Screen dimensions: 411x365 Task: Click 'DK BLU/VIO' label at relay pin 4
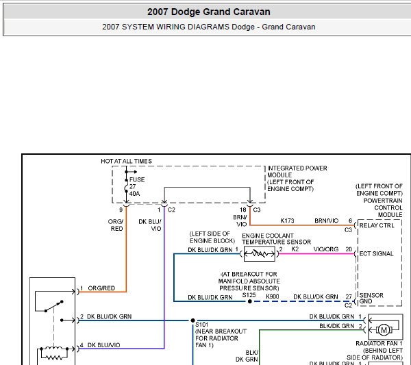[103, 345]
